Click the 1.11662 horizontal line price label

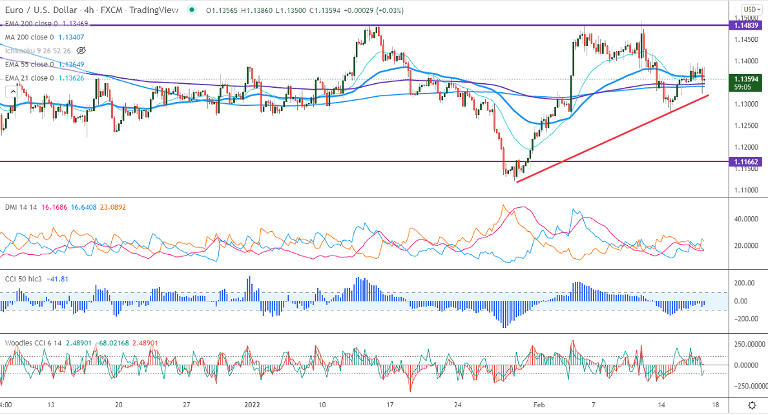(x=747, y=161)
